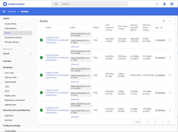The height and width of the screenshot is (132, 178).
Task: Open the Overview section in the sidebar
Action: coord(7,61)
